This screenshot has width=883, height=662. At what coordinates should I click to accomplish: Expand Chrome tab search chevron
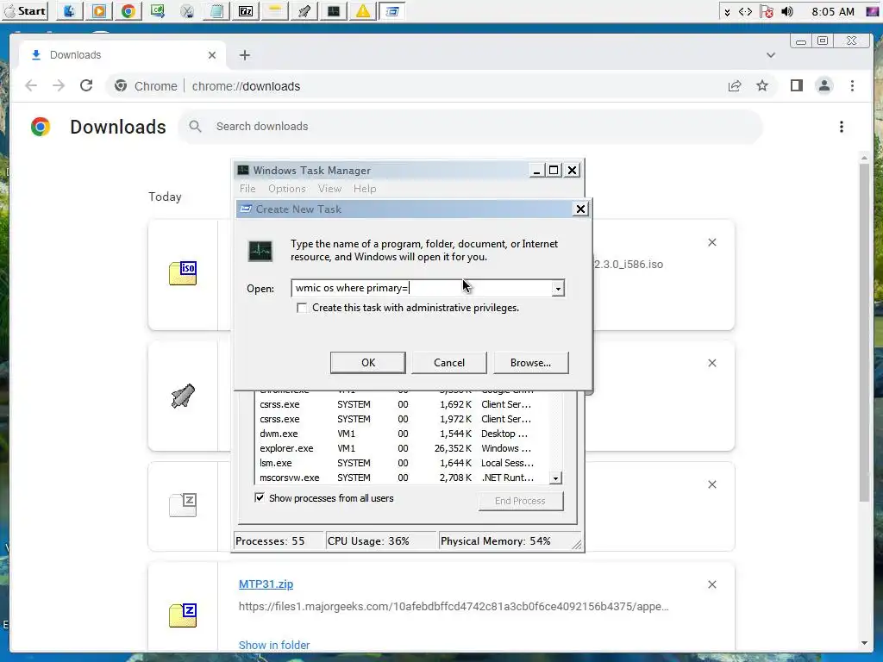tap(771, 55)
